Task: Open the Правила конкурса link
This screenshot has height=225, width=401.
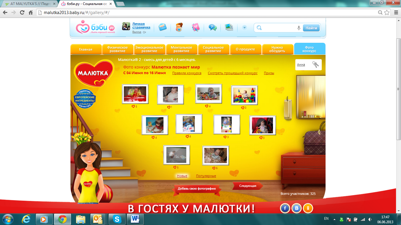Action: [x=187, y=73]
